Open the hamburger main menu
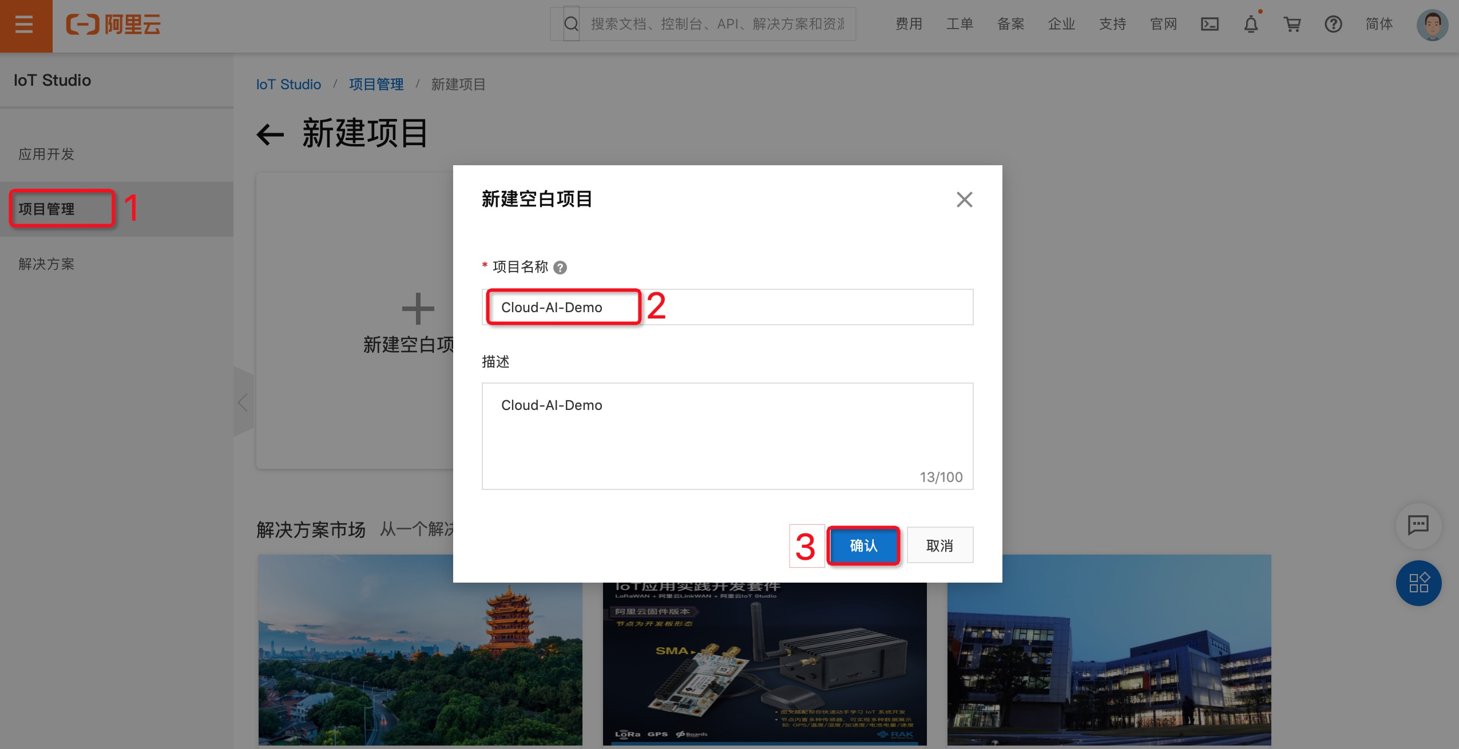The width and height of the screenshot is (1459, 749). (24, 25)
